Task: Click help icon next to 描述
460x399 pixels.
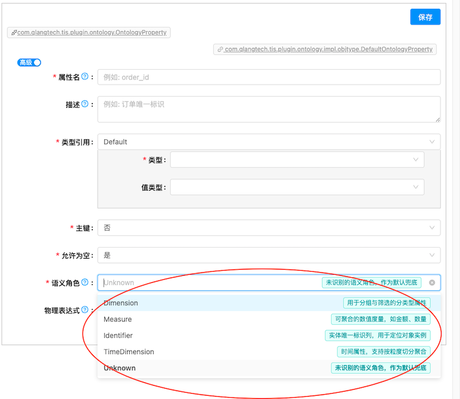Action: point(85,104)
